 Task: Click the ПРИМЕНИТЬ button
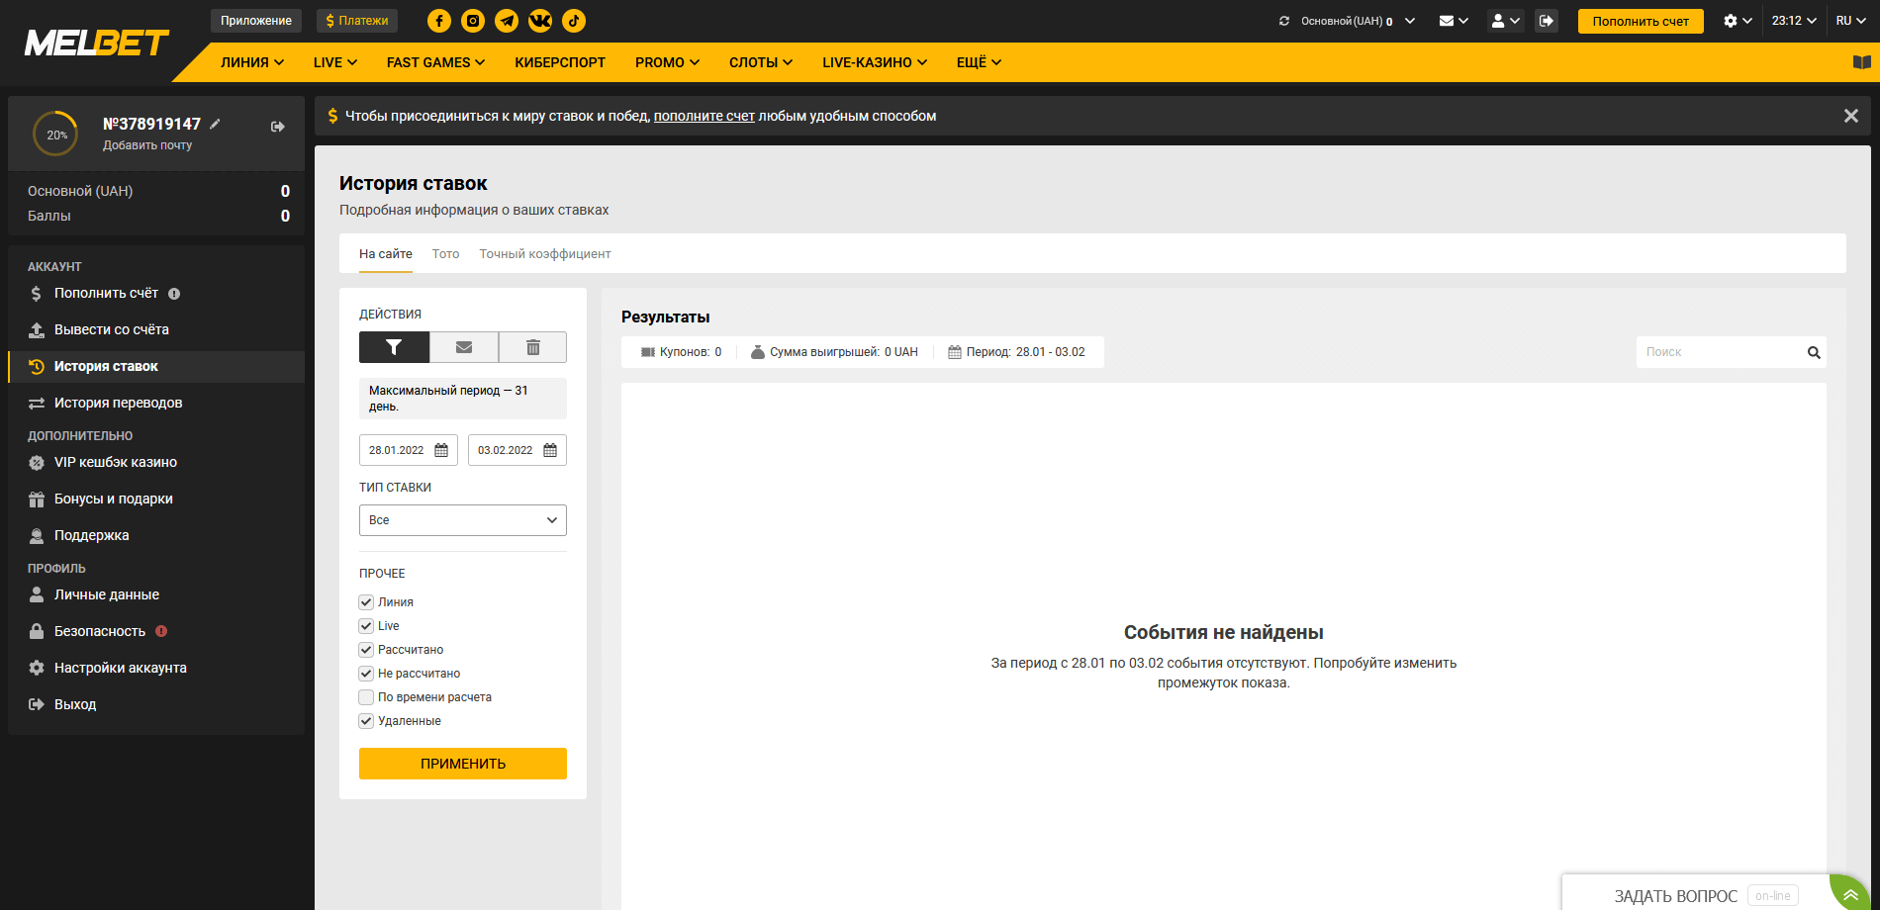coord(463,764)
